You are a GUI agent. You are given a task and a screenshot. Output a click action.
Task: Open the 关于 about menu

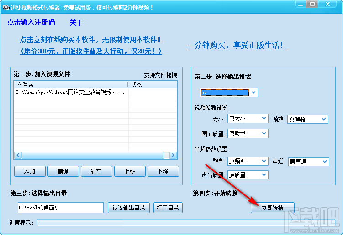point(76,22)
